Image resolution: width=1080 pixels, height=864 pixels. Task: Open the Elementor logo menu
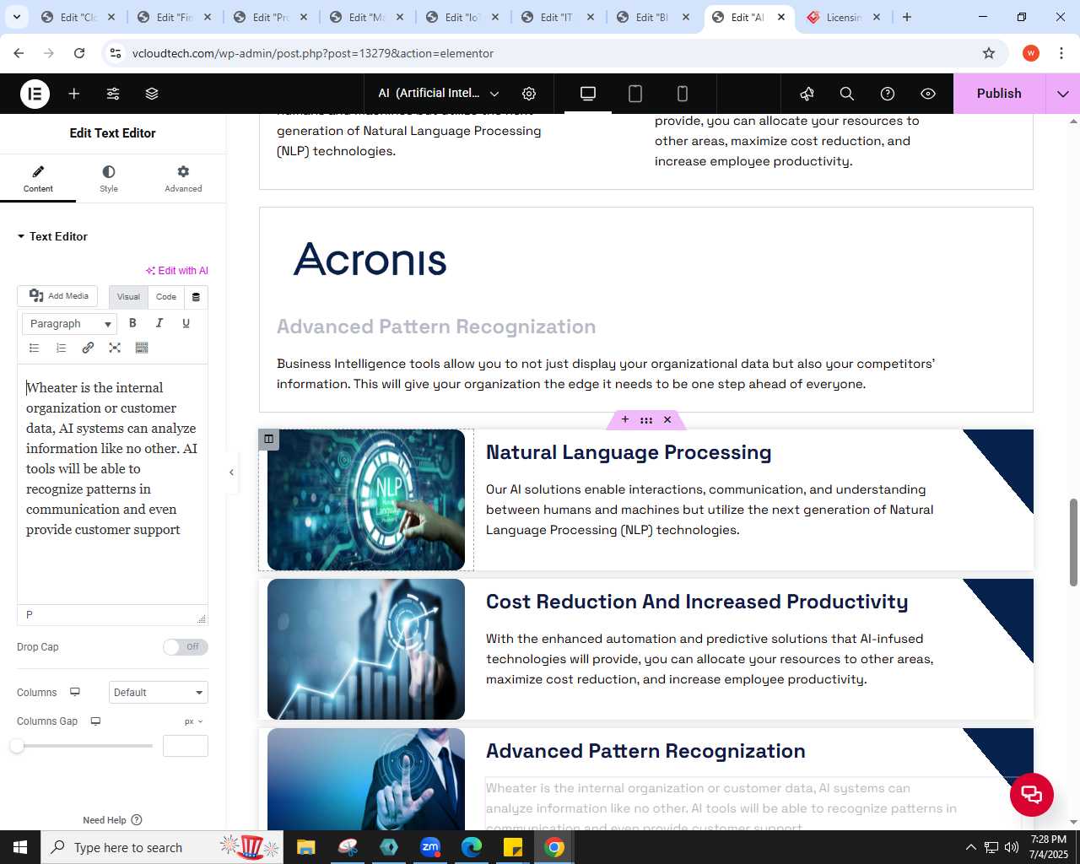point(35,94)
